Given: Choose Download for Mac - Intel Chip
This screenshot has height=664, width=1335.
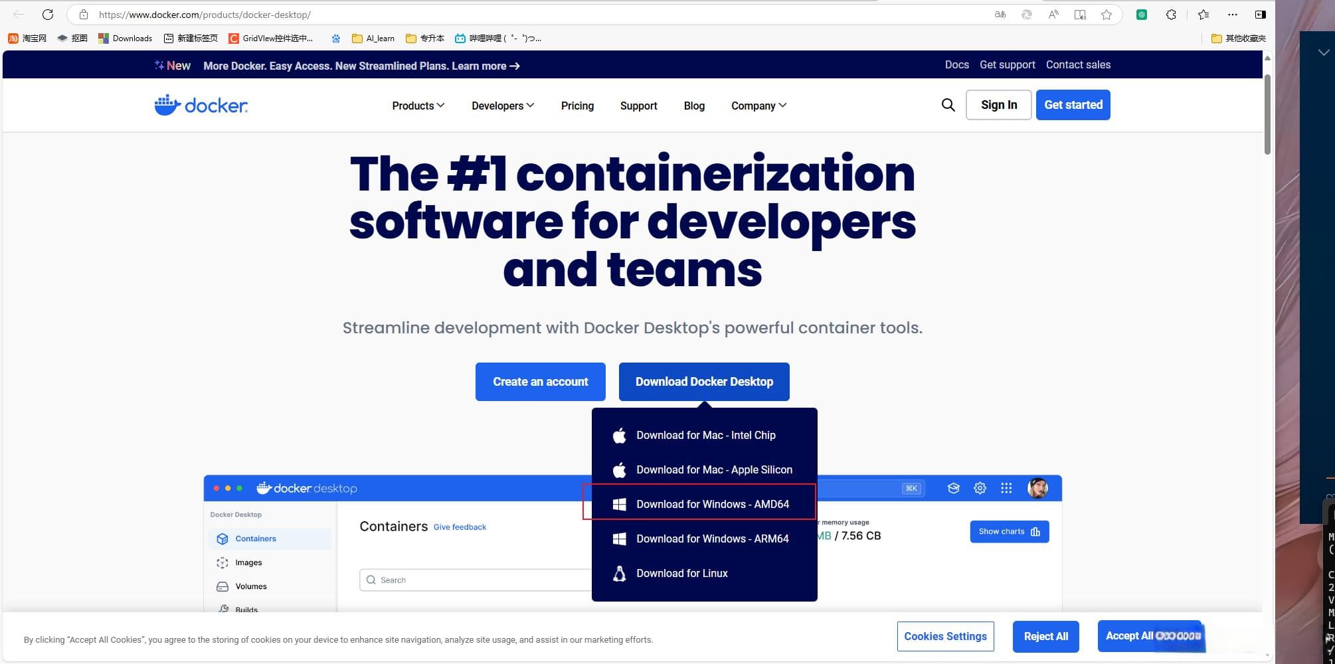Looking at the screenshot, I should coord(704,435).
